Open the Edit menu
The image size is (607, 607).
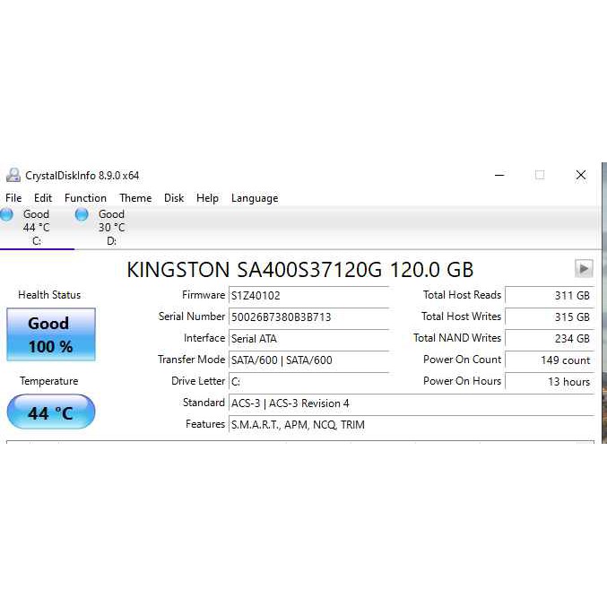[43, 198]
